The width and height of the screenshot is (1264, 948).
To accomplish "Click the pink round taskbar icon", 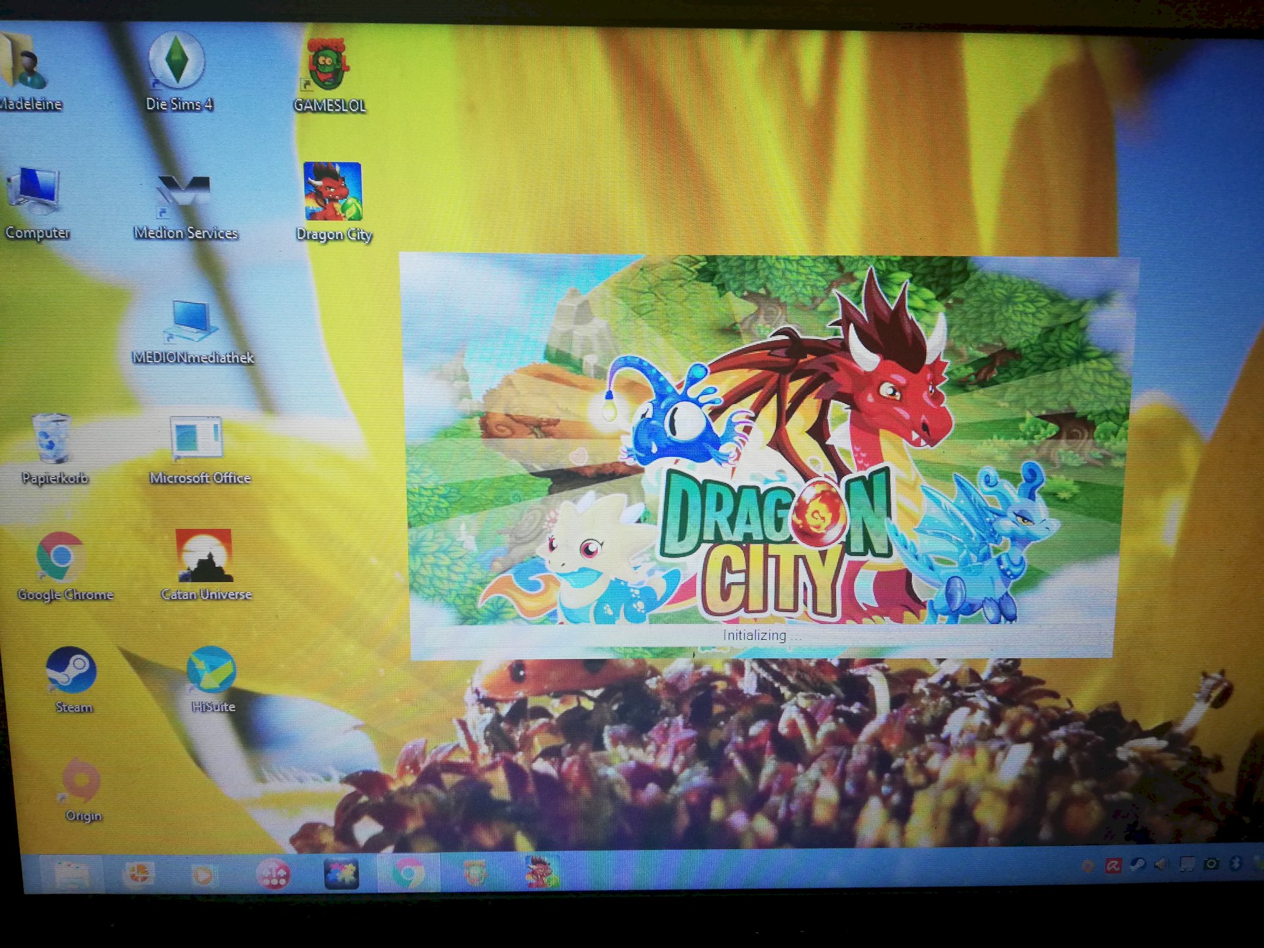I will (x=273, y=875).
